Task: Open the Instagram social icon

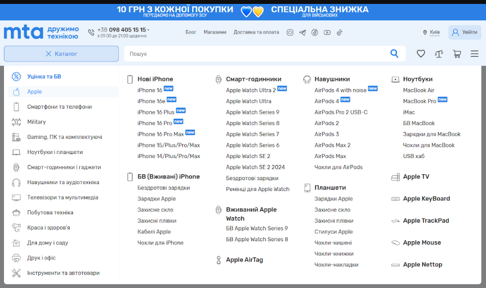Action: pyautogui.click(x=290, y=32)
